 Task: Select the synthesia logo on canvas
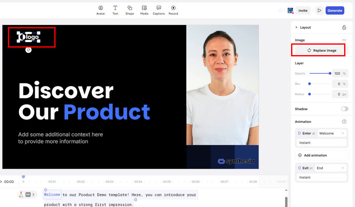pyautogui.click(x=236, y=161)
